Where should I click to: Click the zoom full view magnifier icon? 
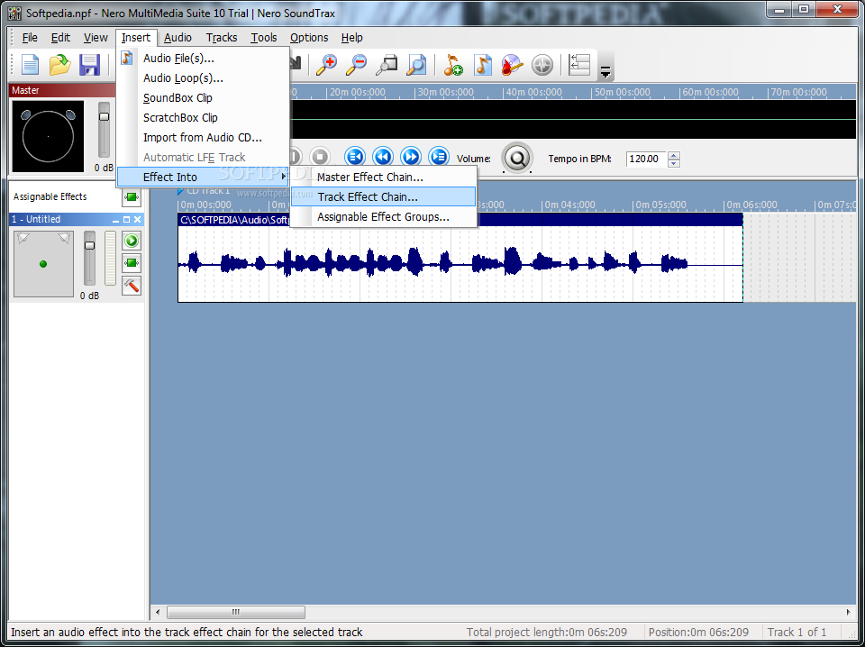coord(416,65)
